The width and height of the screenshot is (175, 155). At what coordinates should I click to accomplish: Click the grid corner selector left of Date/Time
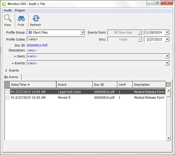point(7,85)
